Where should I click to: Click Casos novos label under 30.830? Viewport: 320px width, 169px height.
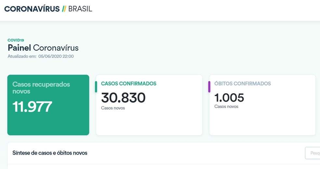(113, 108)
